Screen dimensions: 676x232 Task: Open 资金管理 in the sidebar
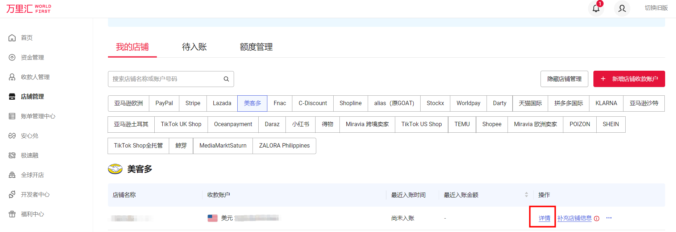(x=32, y=57)
